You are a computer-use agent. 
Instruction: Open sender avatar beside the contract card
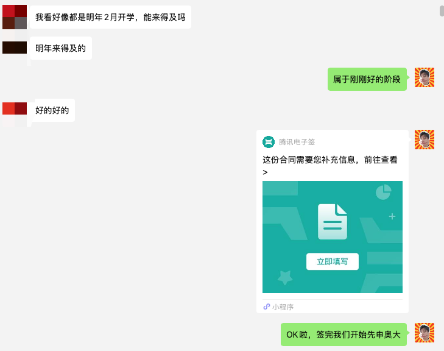coord(425,140)
